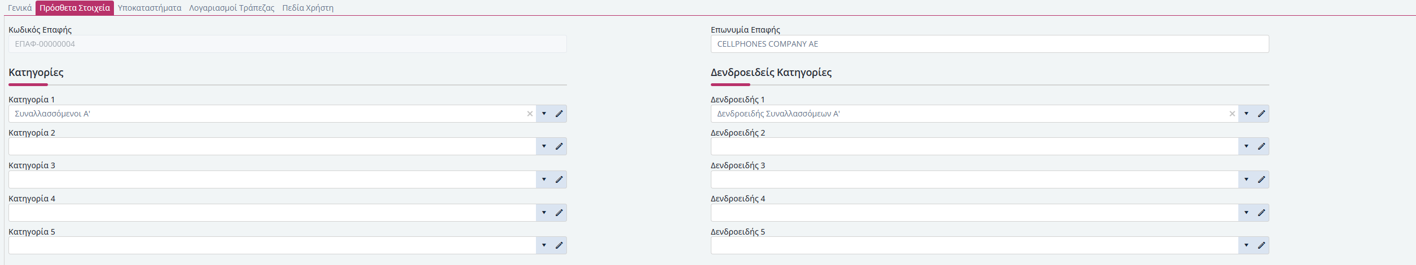Viewport: 1416px width, 265px height.
Task: Click the Επωνυμία Επαφής input field
Action: pyautogui.click(x=990, y=44)
